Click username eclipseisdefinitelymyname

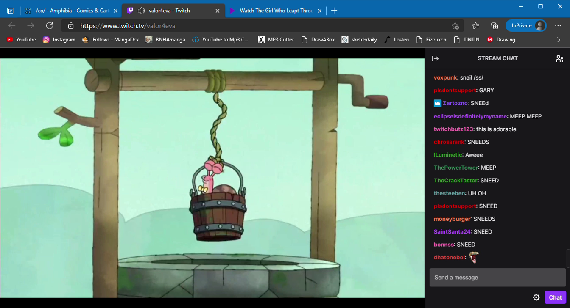[x=470, y=116]
